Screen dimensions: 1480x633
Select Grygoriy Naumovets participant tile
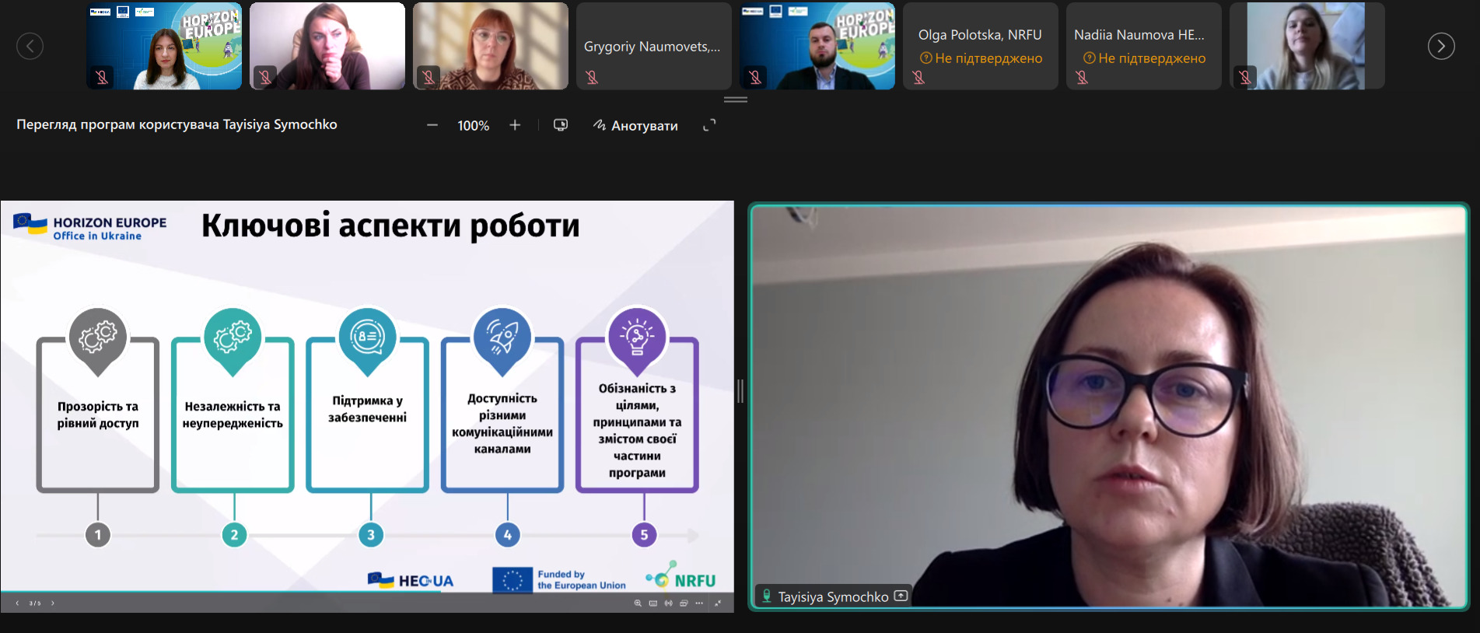click(653, 46)
